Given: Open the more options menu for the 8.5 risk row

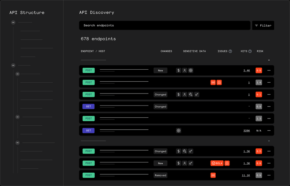Looking at the screenshot, I should coord(269,151).
